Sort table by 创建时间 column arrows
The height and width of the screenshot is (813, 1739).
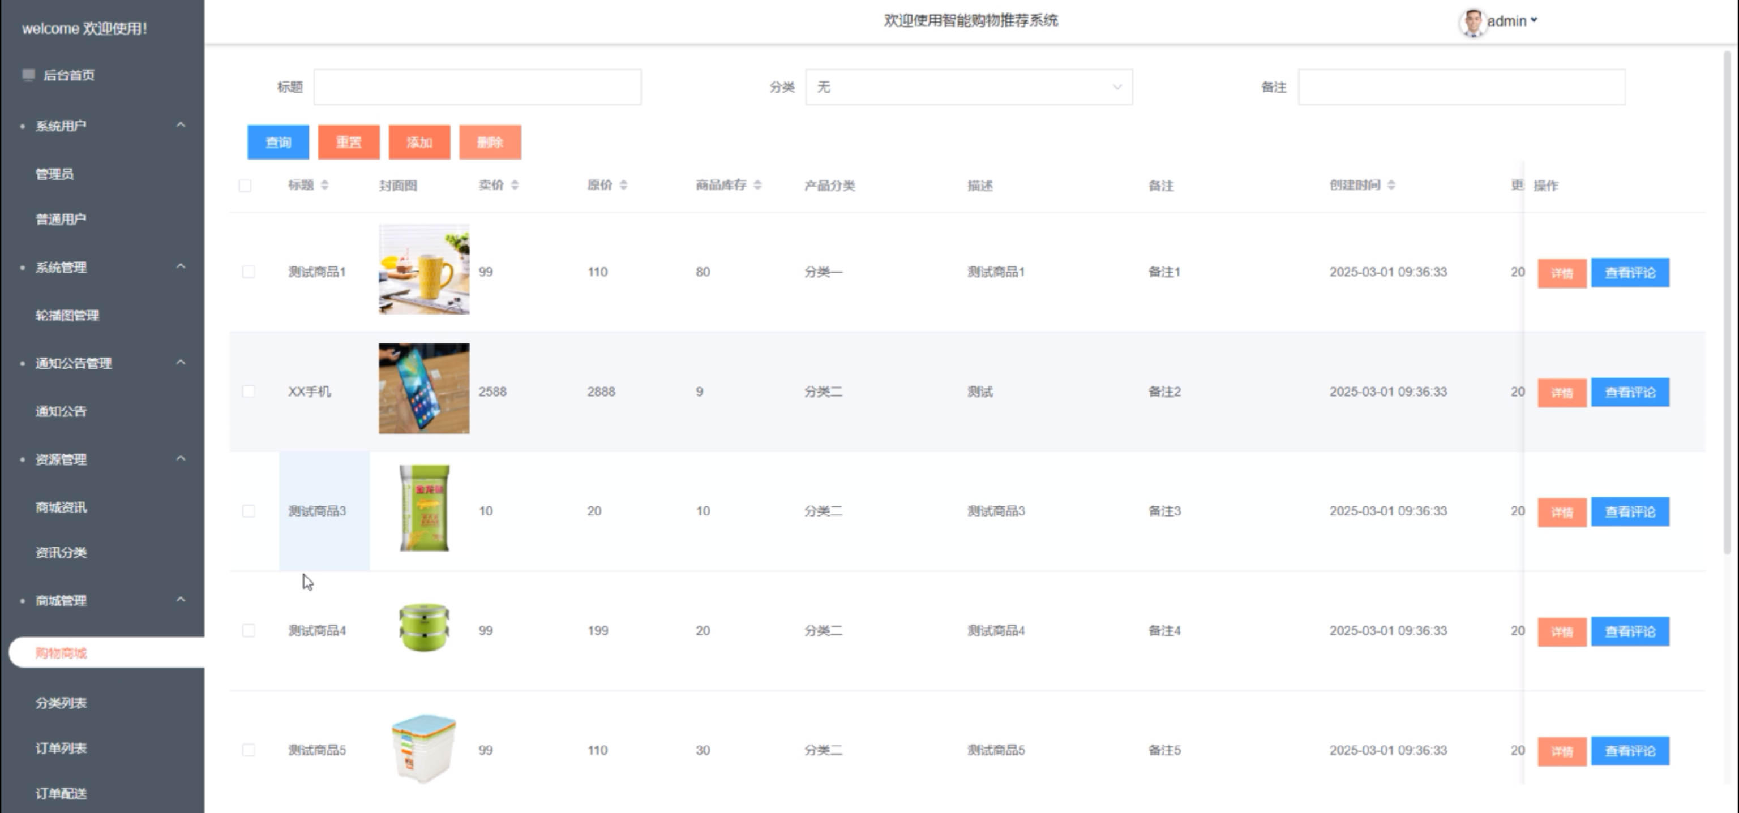1391,185
